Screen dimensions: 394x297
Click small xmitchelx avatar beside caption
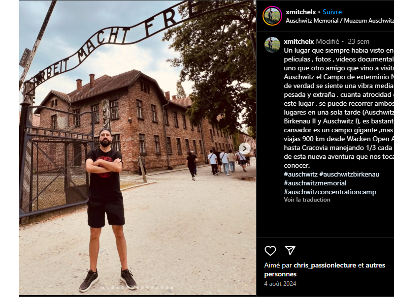coord(272,45)
